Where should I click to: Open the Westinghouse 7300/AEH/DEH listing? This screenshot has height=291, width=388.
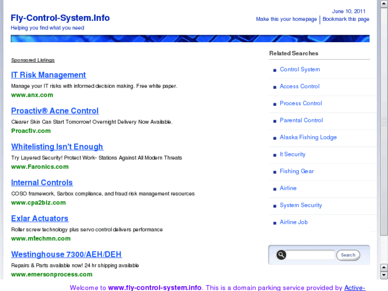pyautogui.click(x=67, y=254)
